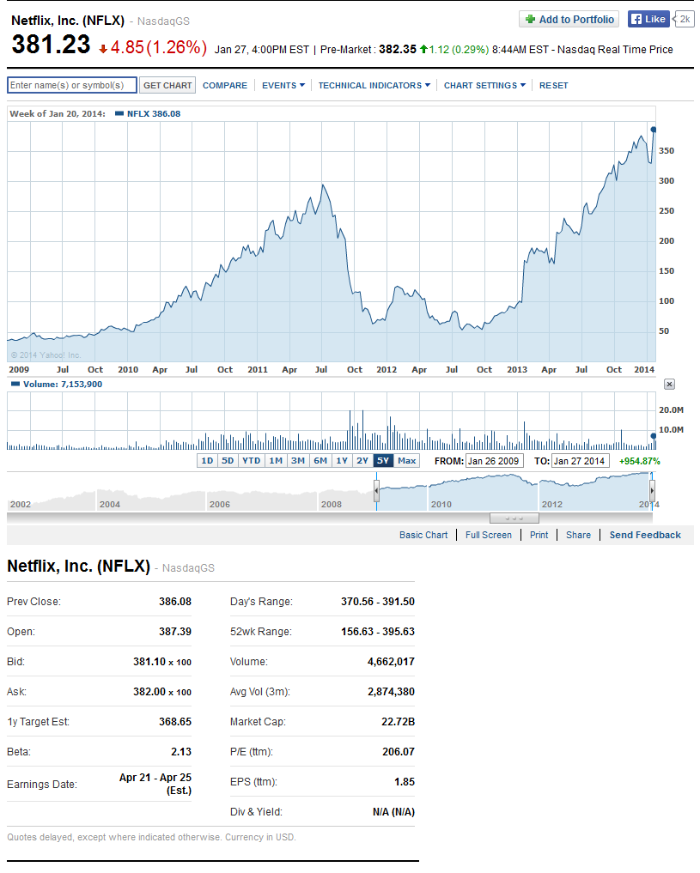Select the 2Y range tab

tap(362, 460)
